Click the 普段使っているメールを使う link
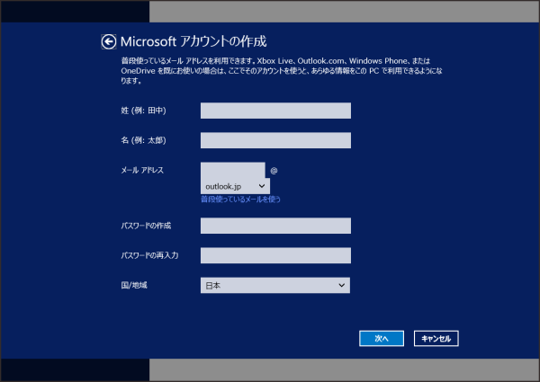The height and width of the screenshot is (382, 540). pyautogui.click(x=240, y=200)
